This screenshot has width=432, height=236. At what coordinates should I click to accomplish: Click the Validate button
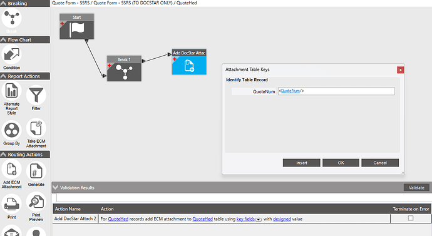(416, 188)
